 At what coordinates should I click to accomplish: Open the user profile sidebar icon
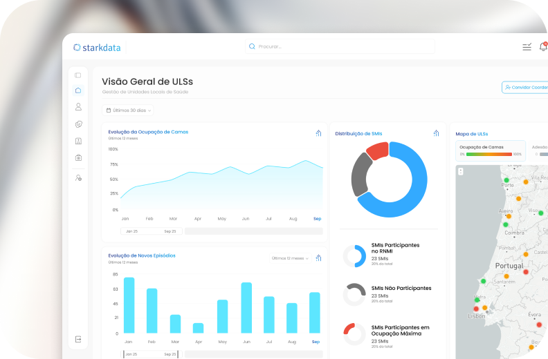(78, 107)
